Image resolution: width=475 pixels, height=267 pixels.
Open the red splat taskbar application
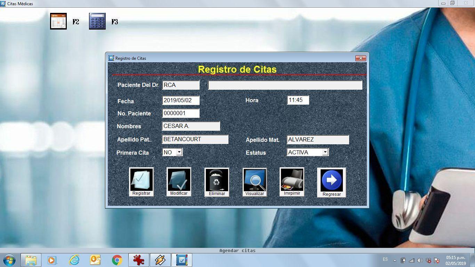(139, 260)
